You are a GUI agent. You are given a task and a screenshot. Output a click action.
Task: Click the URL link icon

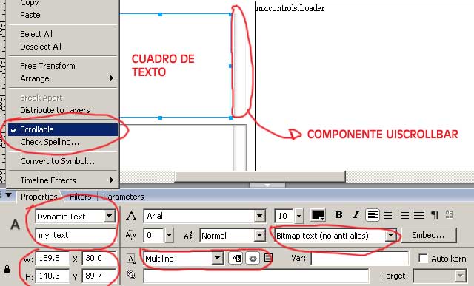point(131,275)
